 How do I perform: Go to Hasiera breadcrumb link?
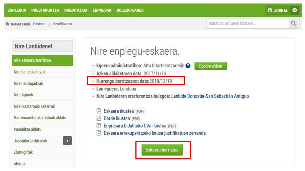[39, 24]
